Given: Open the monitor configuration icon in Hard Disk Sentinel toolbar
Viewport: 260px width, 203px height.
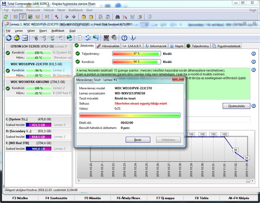Looking at the screenshot, I should tap(106, 38).
